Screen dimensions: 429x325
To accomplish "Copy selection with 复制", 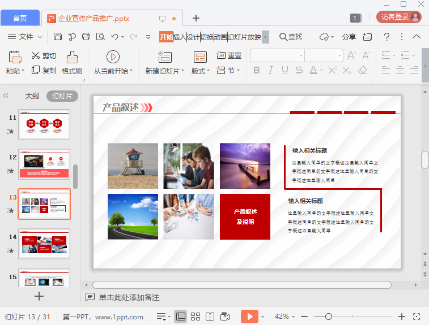I will click(x=44, y=71).
